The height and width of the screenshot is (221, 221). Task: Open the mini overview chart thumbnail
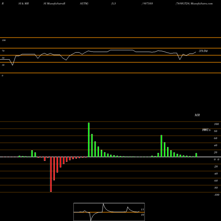109,212
